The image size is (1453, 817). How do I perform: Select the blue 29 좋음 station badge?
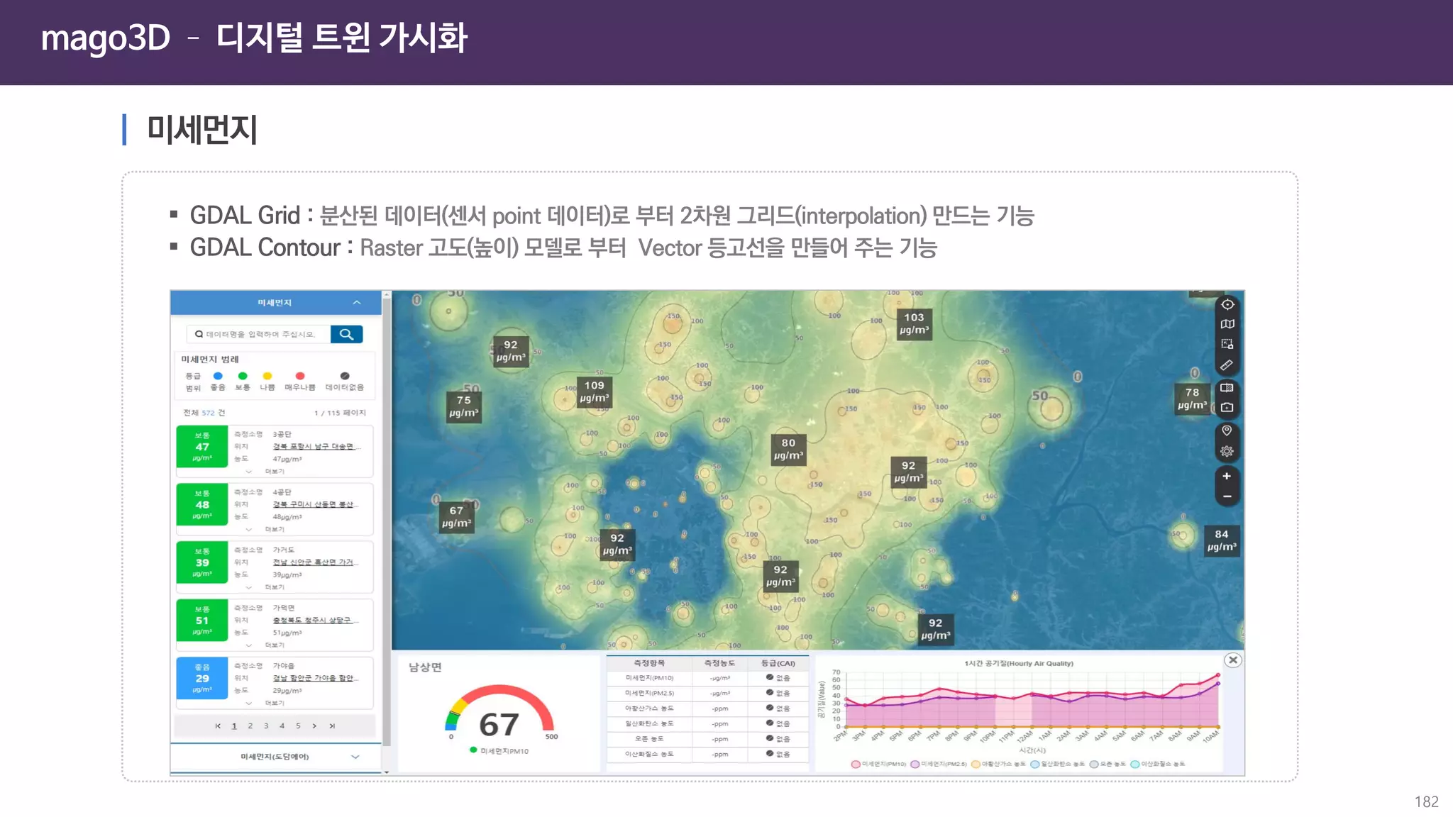[202, 678]
